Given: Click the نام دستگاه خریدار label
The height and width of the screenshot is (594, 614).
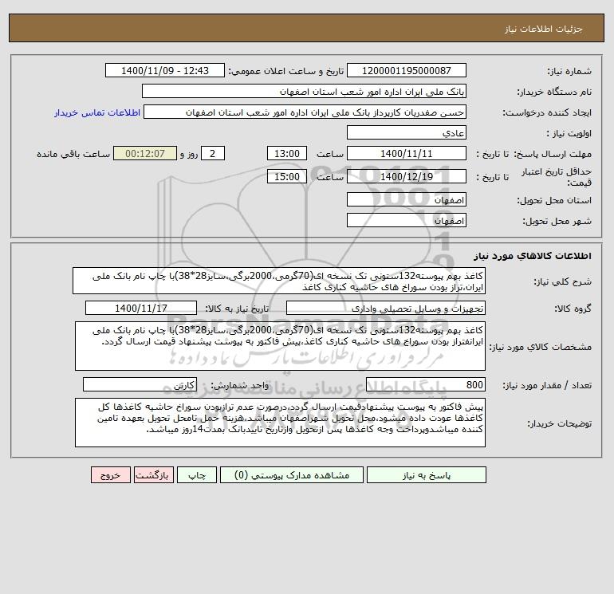Looking at the screenshot, I should pyautogui.click(x=554, y=92).
